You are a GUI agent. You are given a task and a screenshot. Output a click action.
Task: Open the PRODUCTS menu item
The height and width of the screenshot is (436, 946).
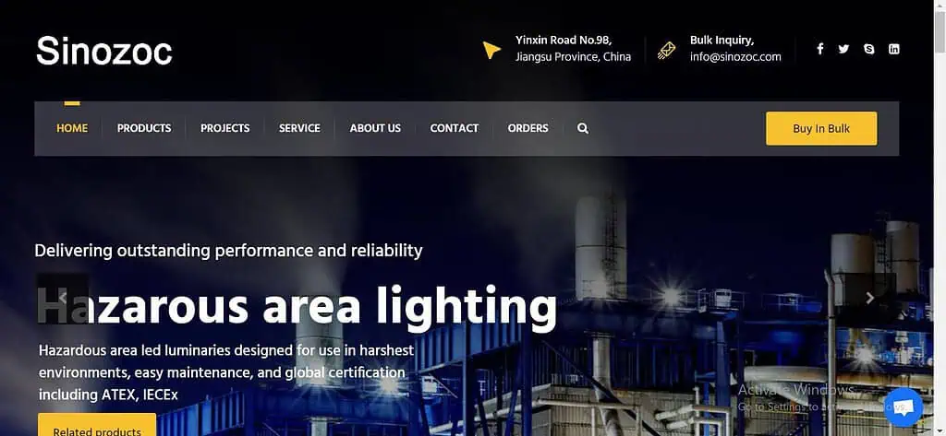(x=144, y=128)
